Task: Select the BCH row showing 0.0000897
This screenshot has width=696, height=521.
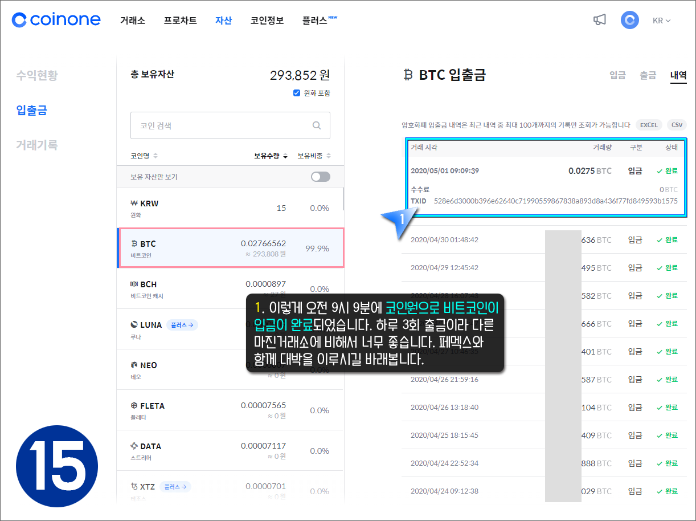Action: (230, 289)
